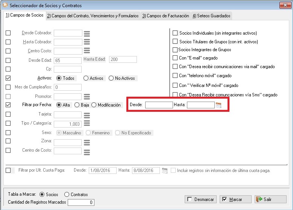Check Con "E-mail" cargado option
The image size is (293, 210).
(175, 58)
